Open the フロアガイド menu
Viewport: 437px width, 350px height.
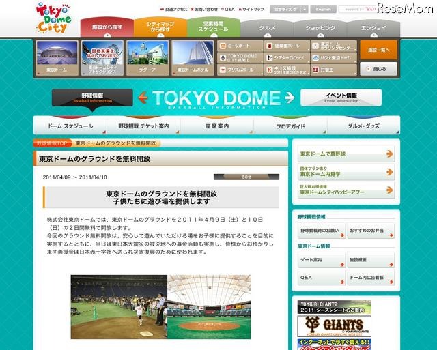(x=290, y=126)
